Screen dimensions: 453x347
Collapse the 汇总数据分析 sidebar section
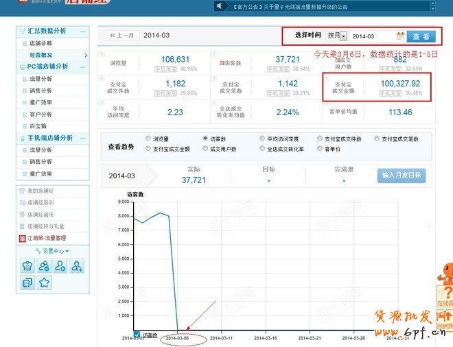click(82, 32)
